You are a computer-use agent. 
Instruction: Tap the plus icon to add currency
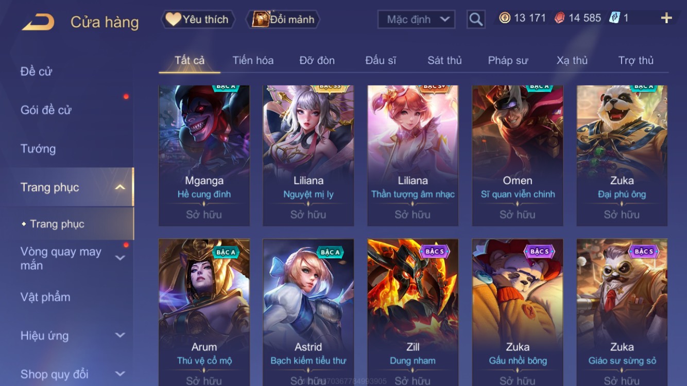666,19
